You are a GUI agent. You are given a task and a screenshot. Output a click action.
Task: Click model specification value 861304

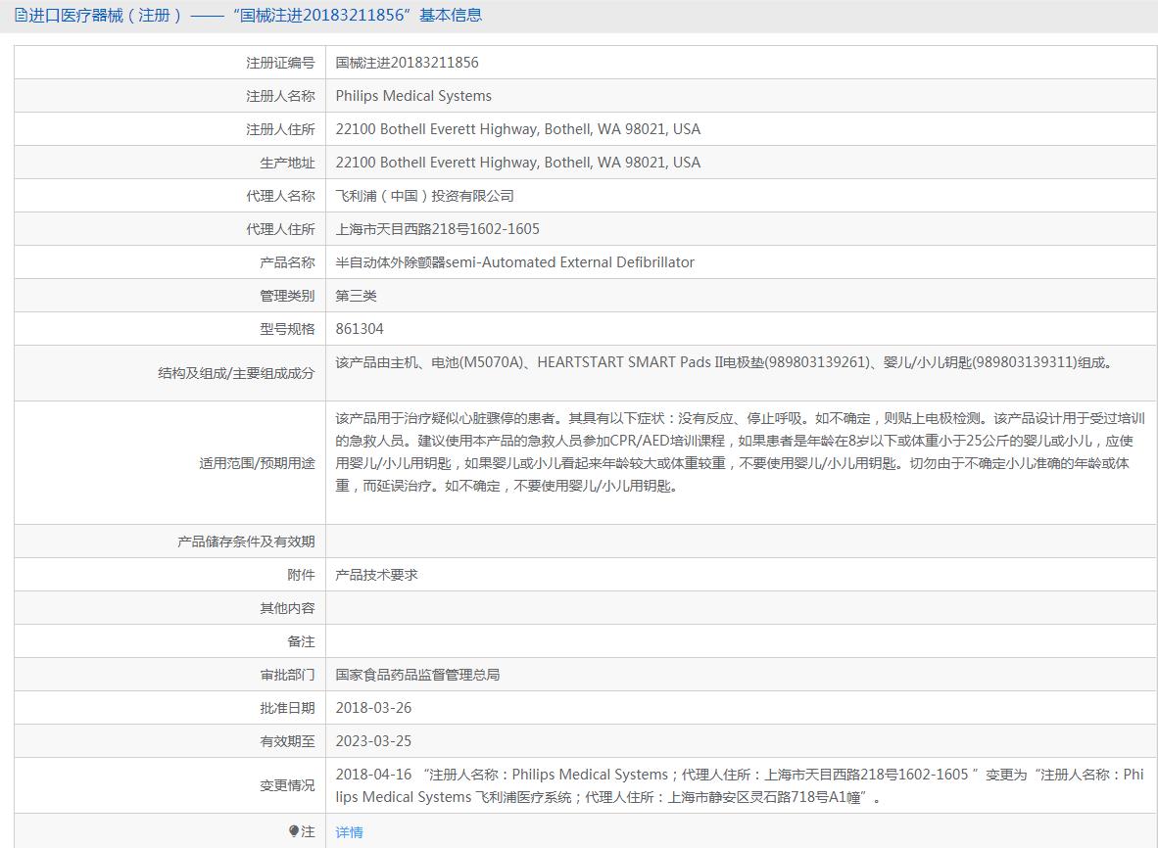(360, 328)
